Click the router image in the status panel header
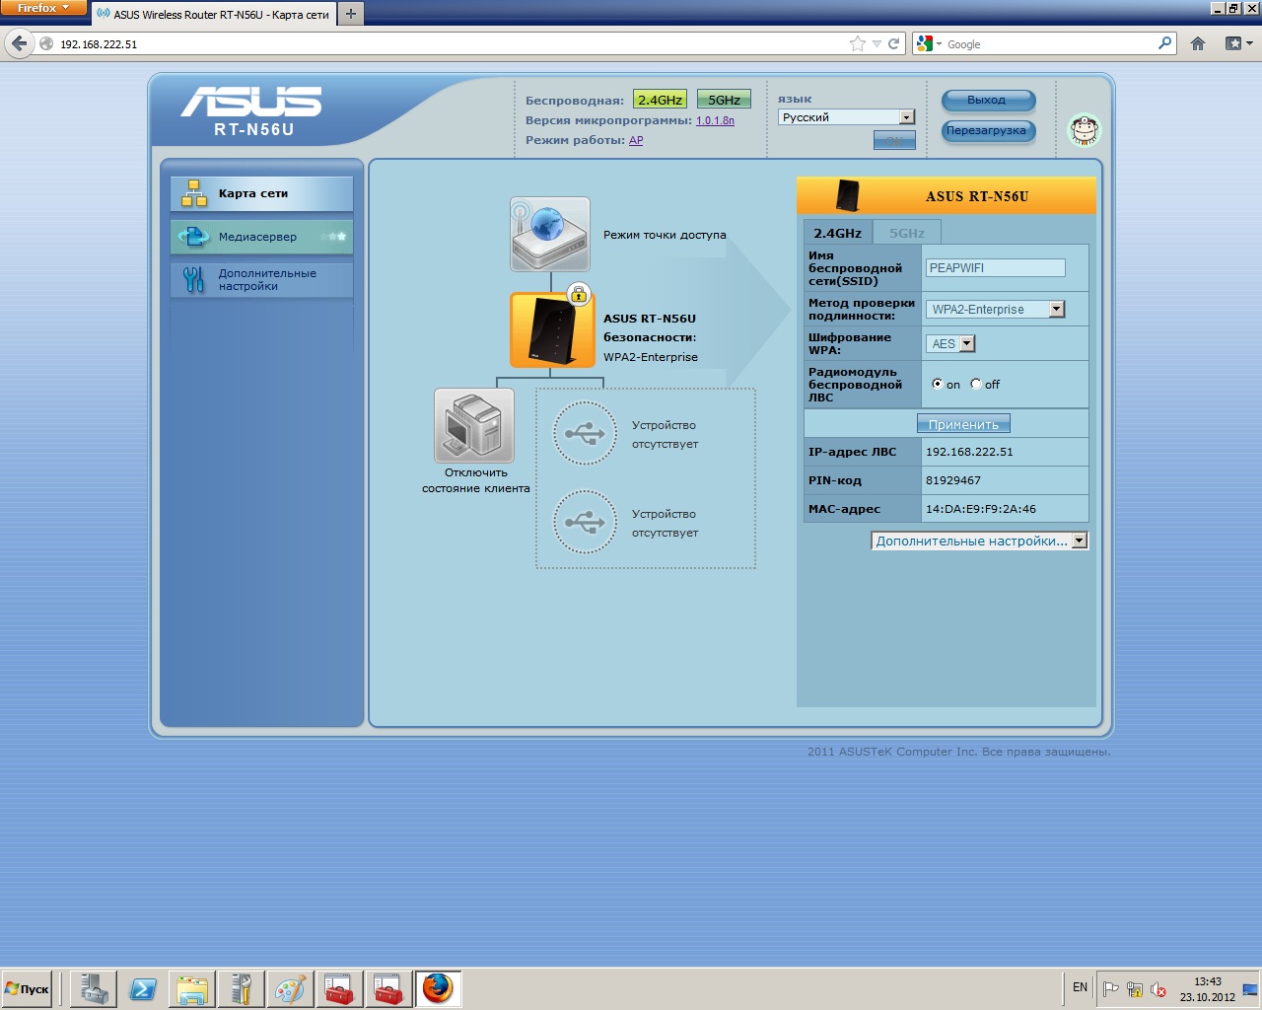 pos(847,195)
